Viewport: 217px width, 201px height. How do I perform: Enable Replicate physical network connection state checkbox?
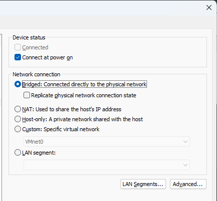[x=26, y=95]
